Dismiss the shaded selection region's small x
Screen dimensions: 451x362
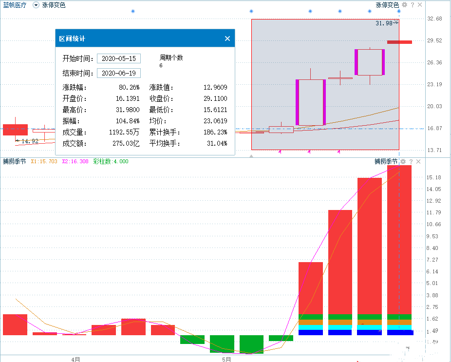pyautogui.click(x=396, y=21)
